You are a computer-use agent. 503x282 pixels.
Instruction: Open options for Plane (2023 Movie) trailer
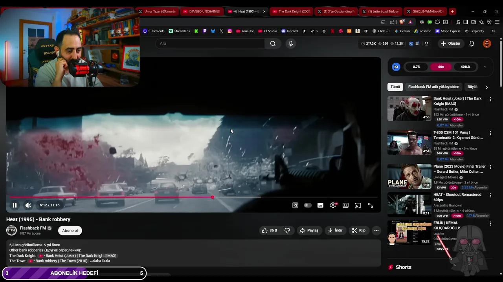[x=490, y=167]
